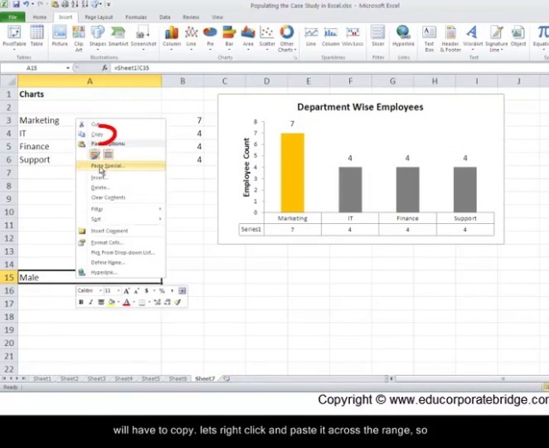
Task: Toggle Bold in the mini toolbar
Action: tap(81, 302)
